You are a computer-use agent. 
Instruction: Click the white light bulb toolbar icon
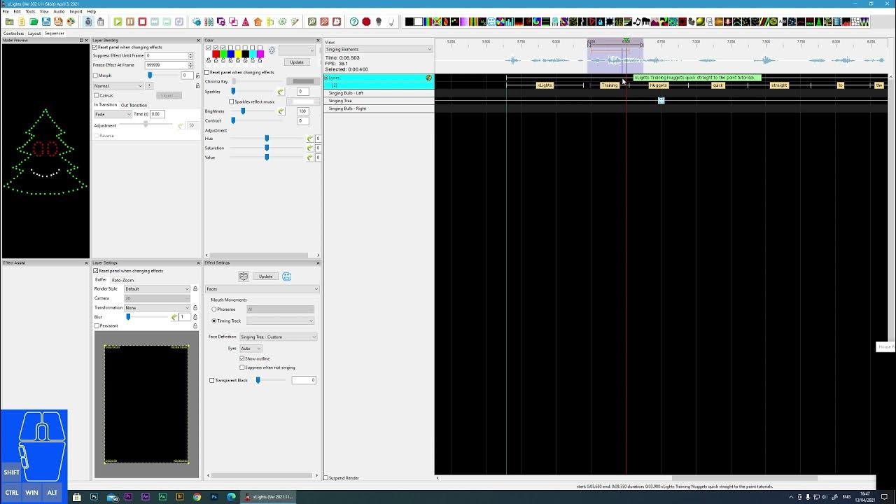[391, 22]
